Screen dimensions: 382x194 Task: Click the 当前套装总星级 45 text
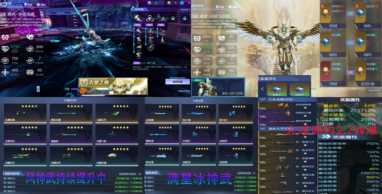(x=246, y=173)
